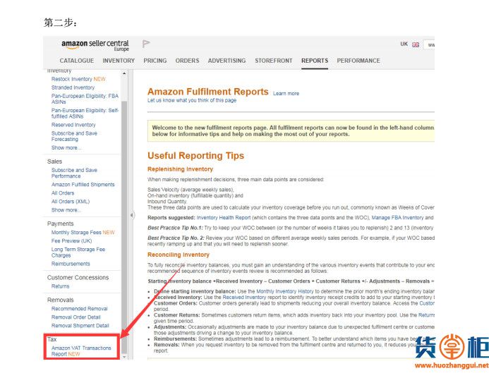Open Recommended Removal link

[79, 308]
